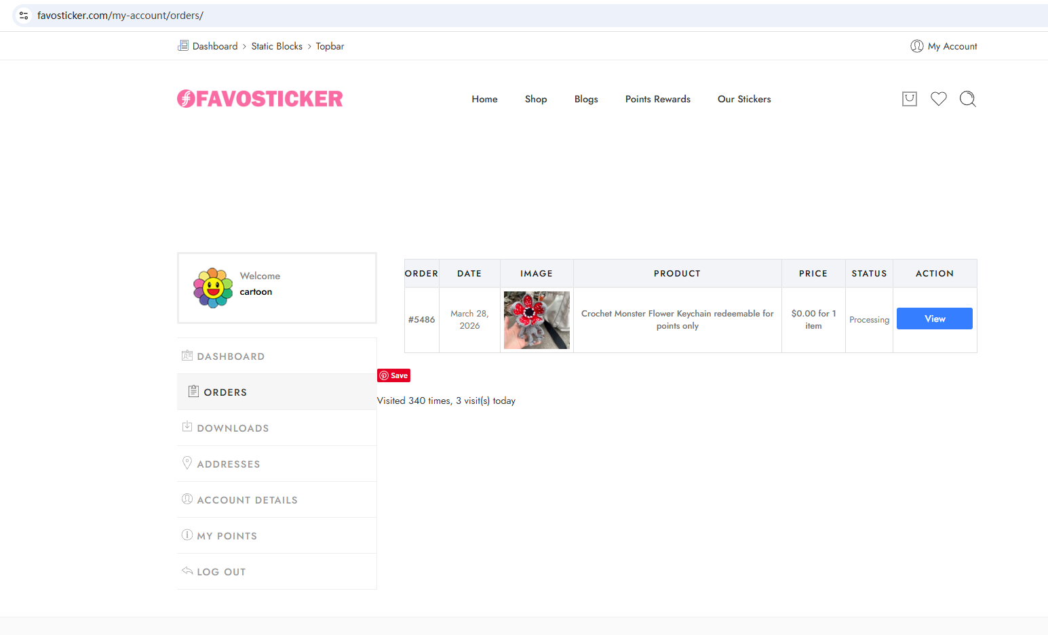
Task: Click the search magnifier icon
Action: (967, 99)
